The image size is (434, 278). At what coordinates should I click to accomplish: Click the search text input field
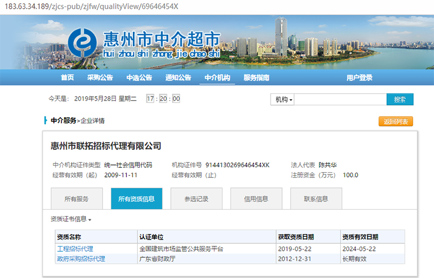point(340,100)
